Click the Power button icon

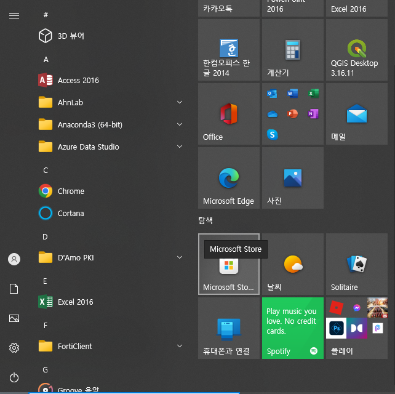pyautogui.click(x=14, y=377)
